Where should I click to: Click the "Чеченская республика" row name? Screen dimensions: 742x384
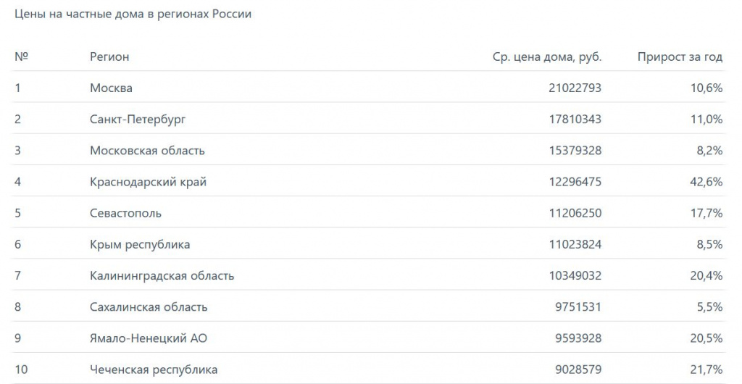pos(154,370)
